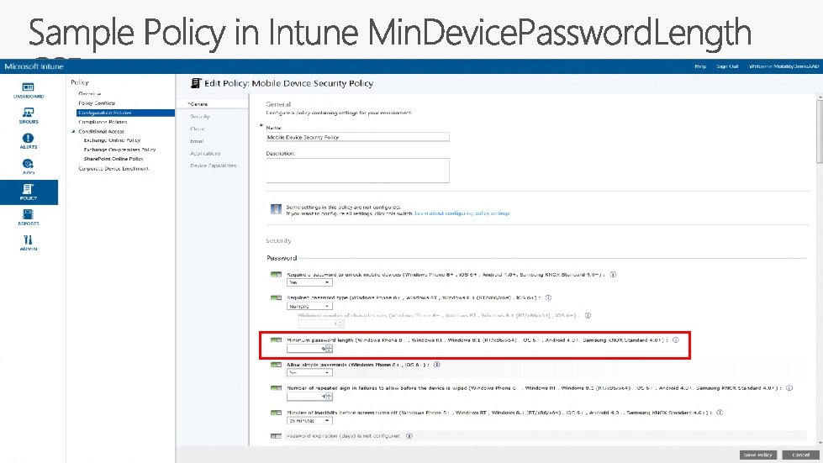
Task: Open the Groups section icon
Action: coord(29,113)
